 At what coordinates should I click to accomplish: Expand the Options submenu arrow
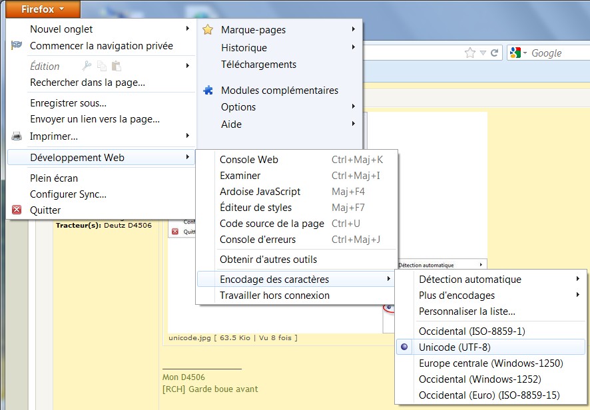(x=354, y=106)
